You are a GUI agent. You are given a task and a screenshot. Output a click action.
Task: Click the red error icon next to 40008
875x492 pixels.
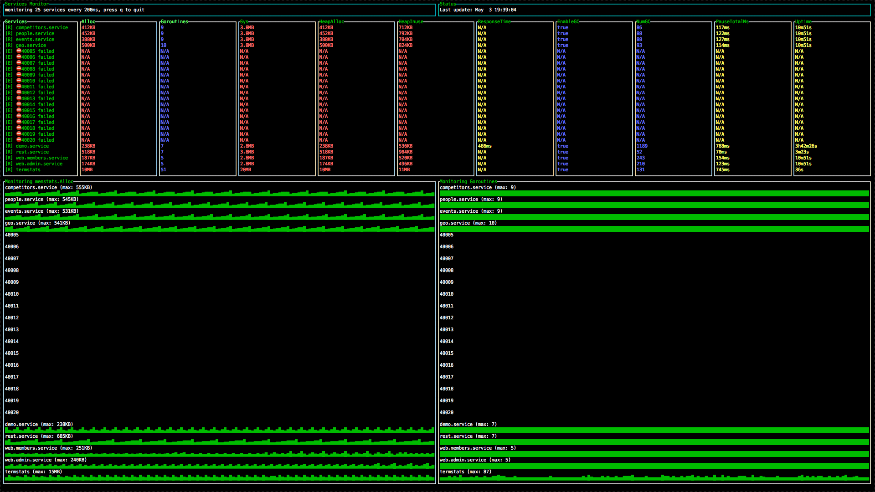19,69
